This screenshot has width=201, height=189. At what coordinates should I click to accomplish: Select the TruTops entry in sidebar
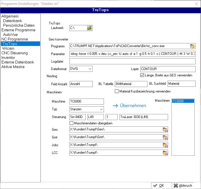(x=21, y=44)
